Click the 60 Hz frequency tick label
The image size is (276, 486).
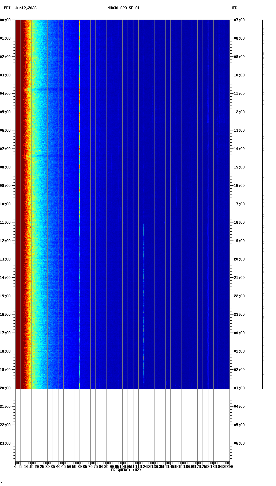pyautogui.click(x=80, y=467)
